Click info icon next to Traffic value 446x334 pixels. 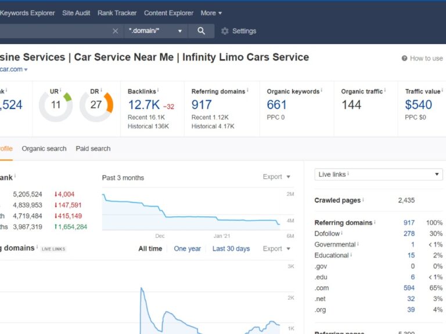point(442,90)
